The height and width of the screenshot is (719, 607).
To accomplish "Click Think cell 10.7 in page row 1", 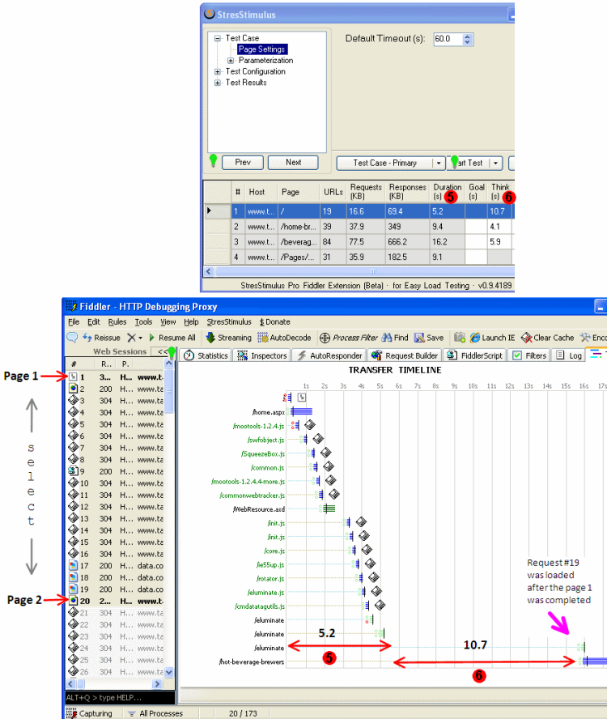I will (499, 211).
